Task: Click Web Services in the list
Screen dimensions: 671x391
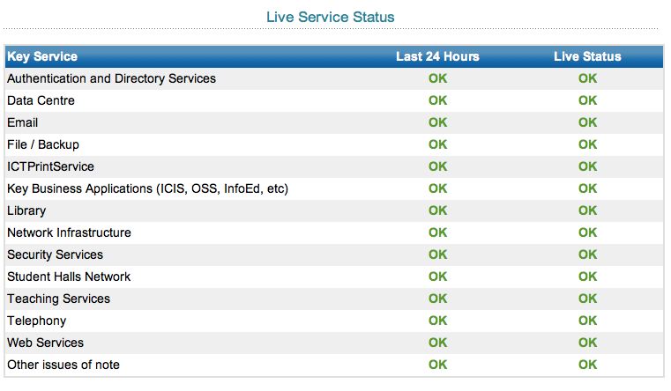Action: click(45, 343)
